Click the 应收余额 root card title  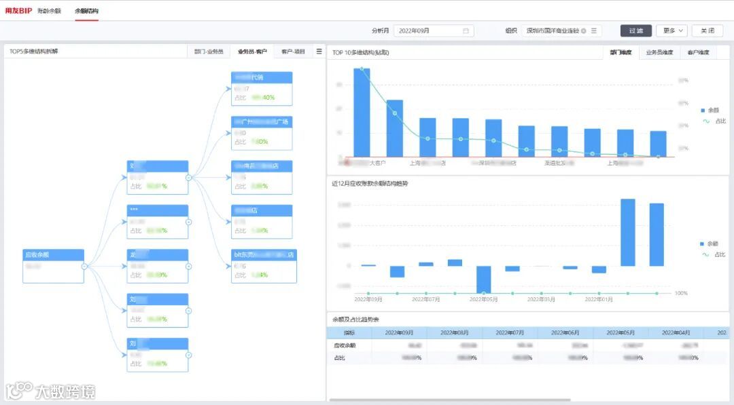click(54, 254)
